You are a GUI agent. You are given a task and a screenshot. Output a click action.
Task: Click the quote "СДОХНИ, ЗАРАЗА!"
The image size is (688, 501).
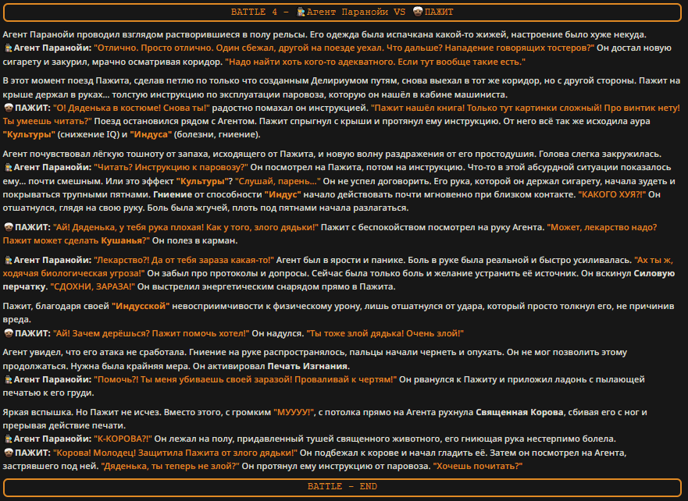[x=93, y=286]
